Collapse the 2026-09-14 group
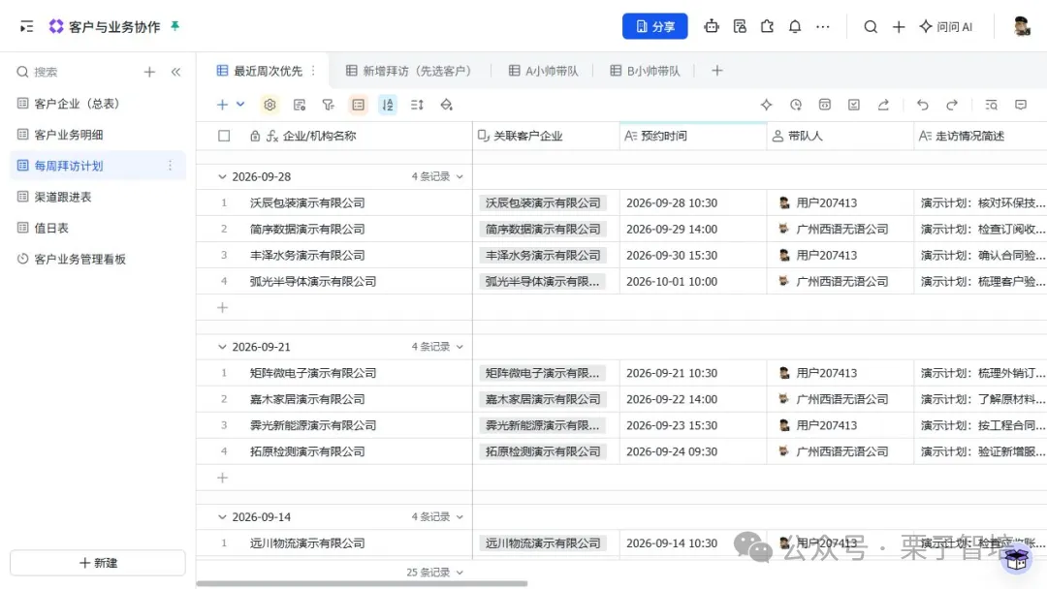Image resolution: width=1047 pixels, height=589 pixels. 222,517
